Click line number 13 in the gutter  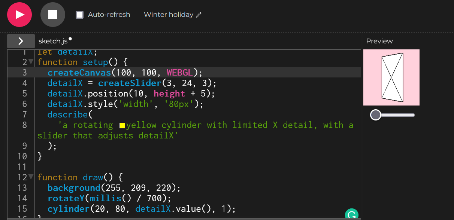[x=22, y=187]
